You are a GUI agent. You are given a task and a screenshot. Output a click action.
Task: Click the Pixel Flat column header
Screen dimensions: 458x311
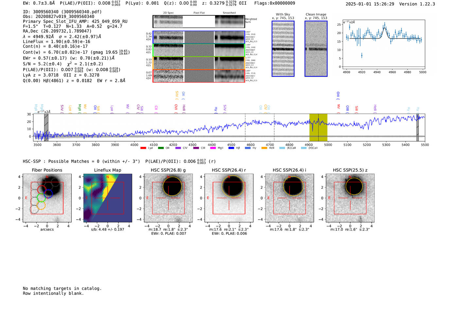(x=199, y=13)
